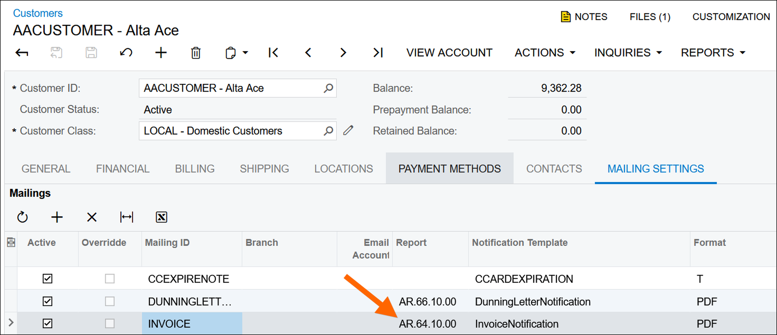
Task: Open the Customers breadcrumb link
Action: pos(38,13)
